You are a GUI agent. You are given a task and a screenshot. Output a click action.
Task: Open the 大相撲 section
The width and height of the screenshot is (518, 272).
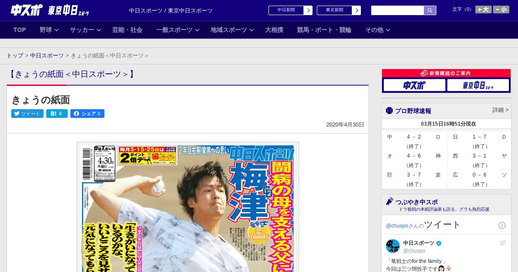pos(274,30)
